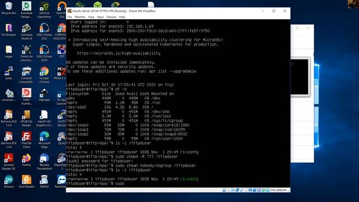Maximize the VirtualBox VM window
Screen dimensions: 359x202
pos(274,11)
